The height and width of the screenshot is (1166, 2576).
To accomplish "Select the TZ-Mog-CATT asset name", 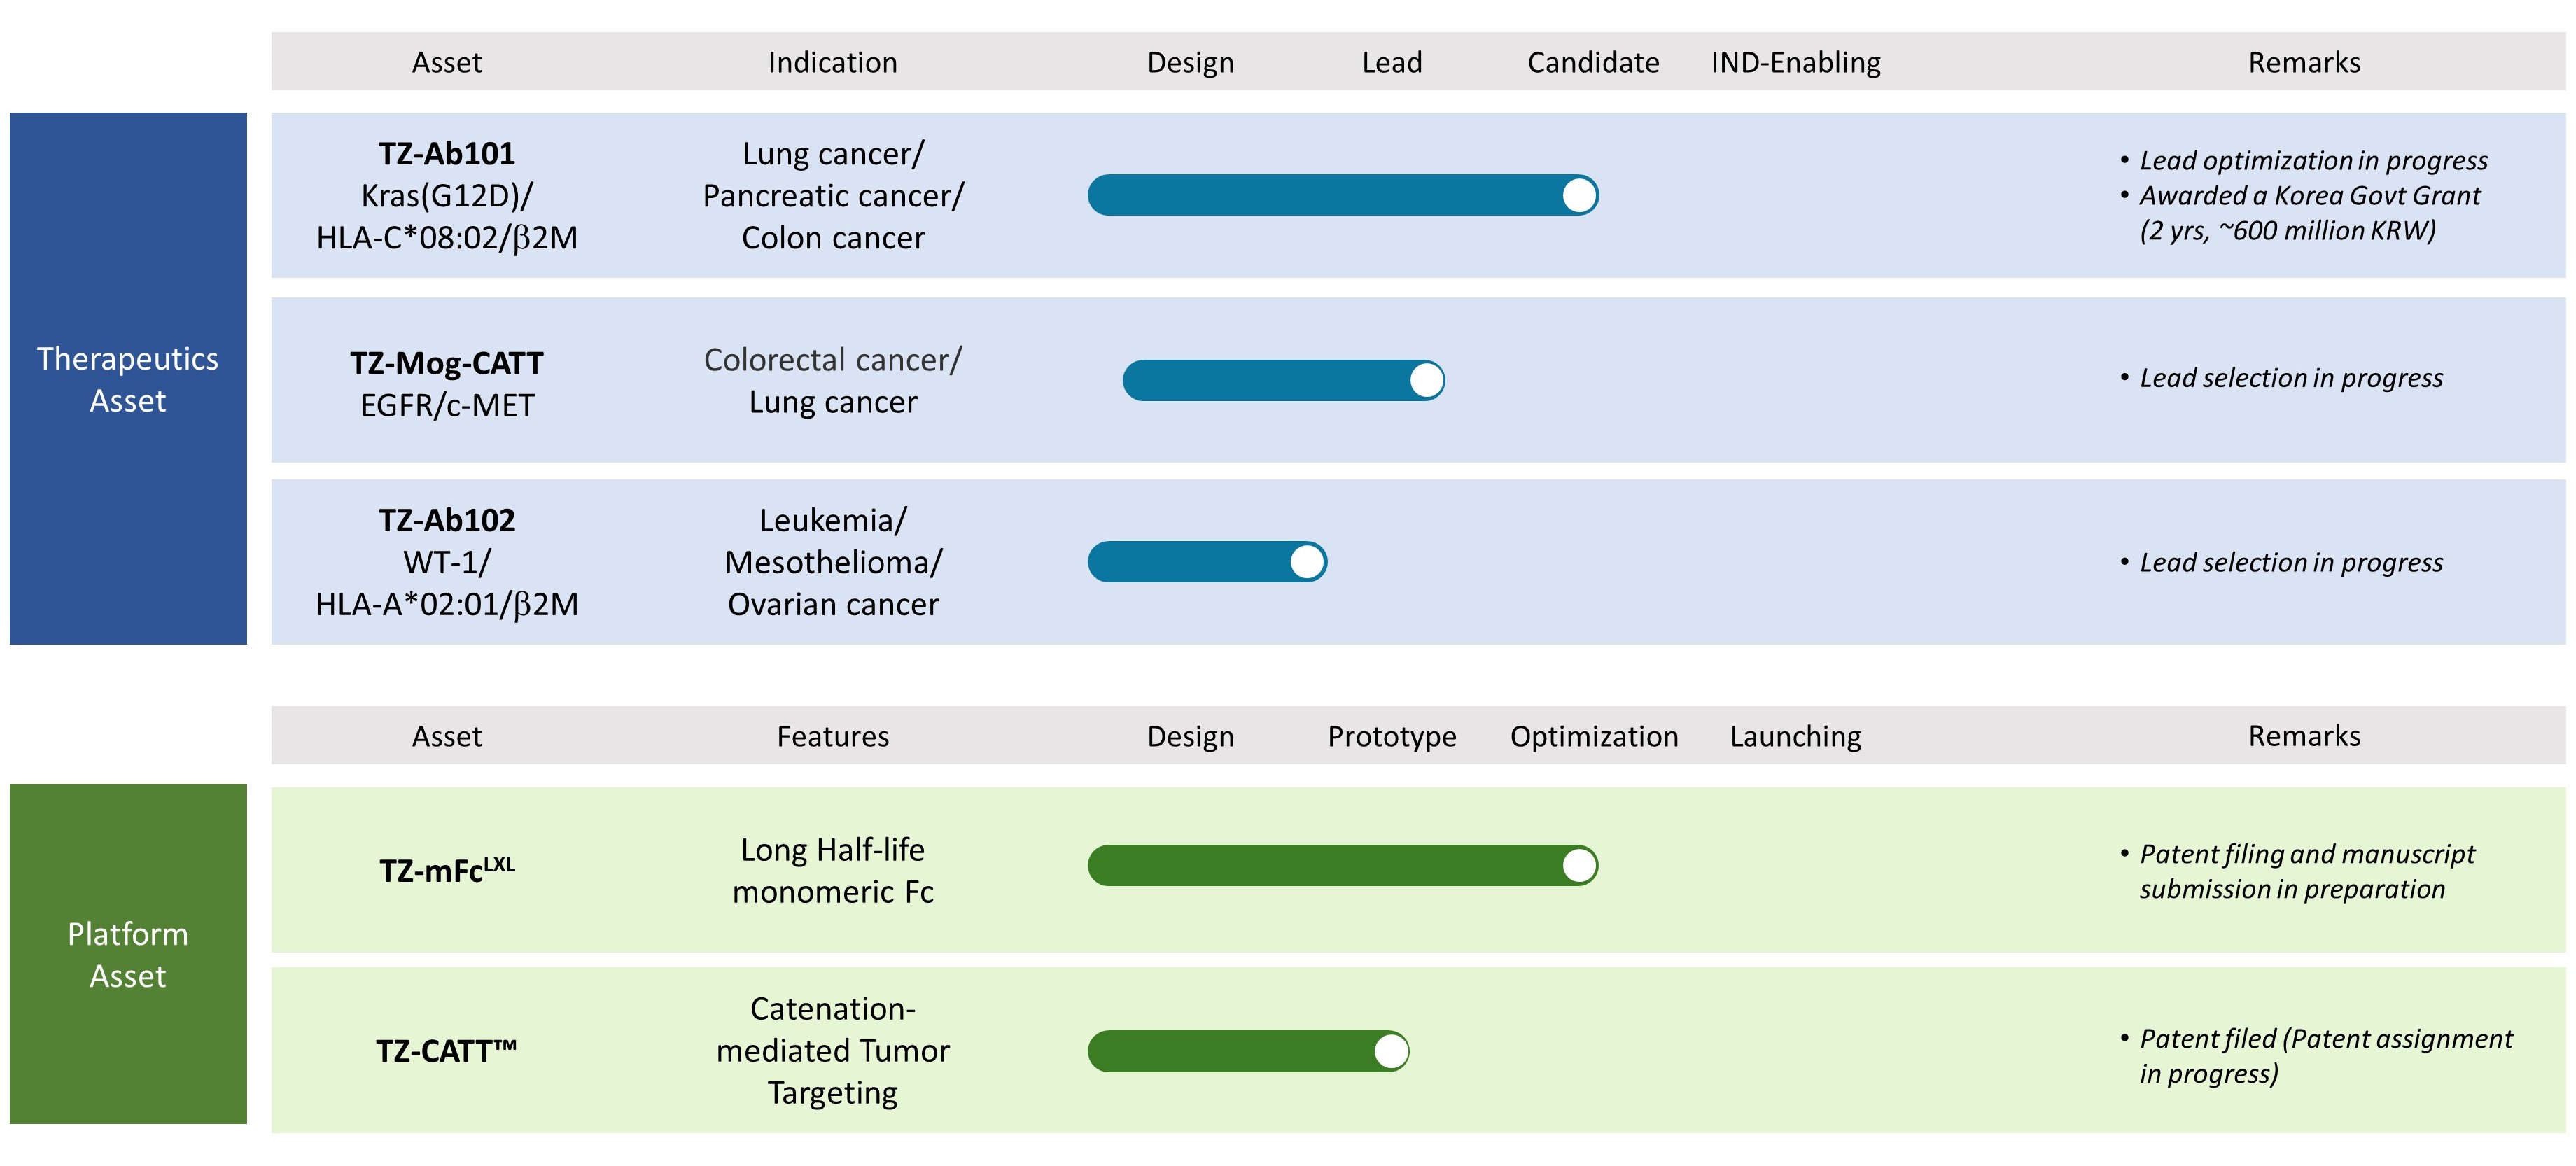I will pos(447,363).
